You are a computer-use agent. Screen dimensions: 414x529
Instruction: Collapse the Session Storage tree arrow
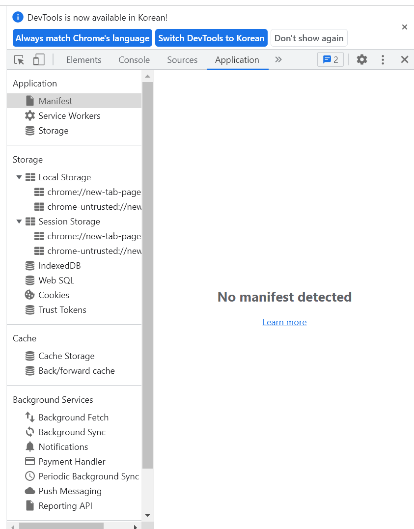[19, 222]
